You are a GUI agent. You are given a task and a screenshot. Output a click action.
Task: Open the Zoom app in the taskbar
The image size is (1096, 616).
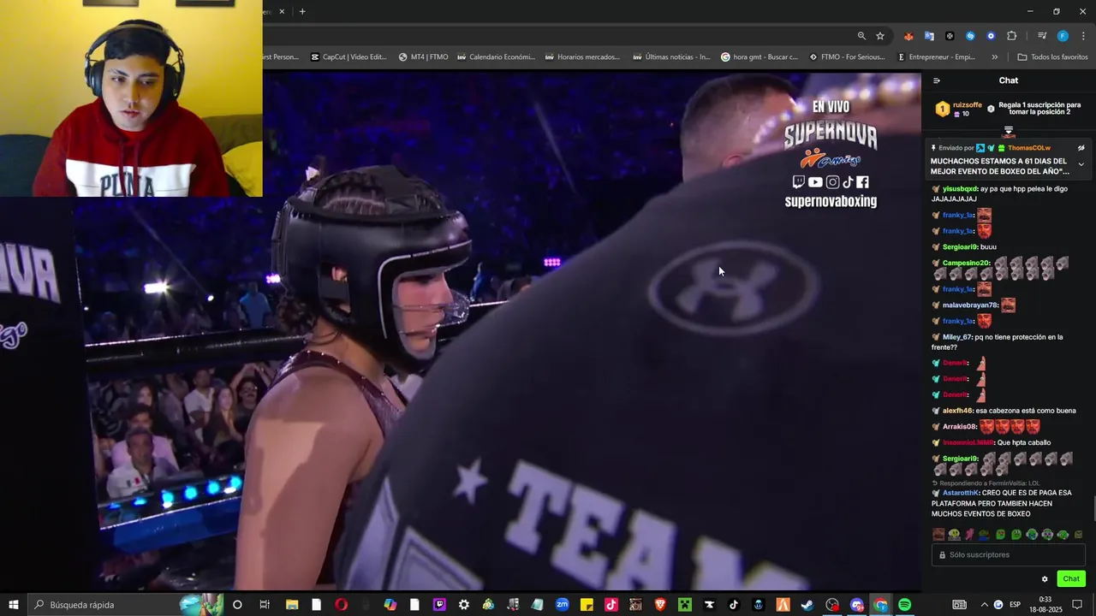point(562,605)
